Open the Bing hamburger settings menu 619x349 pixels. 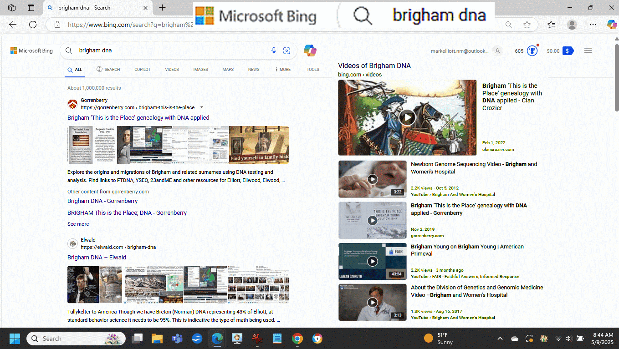click(x=588, y=51)
